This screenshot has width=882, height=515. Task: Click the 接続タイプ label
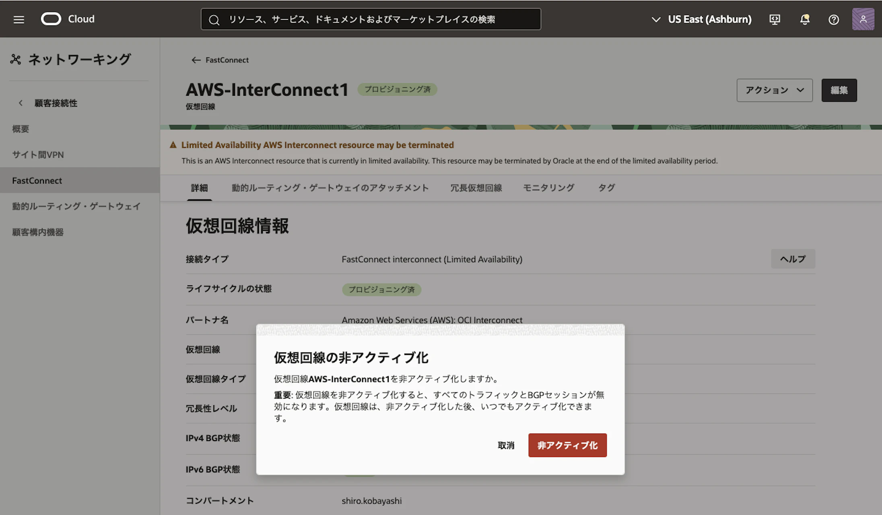[207, 259]
